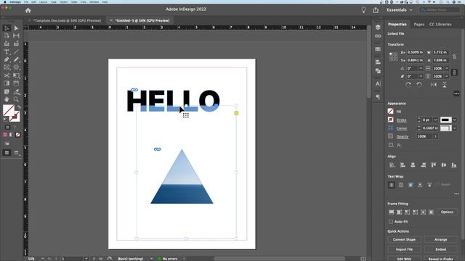Open the Character panel icon
Image resolution: width=465 pixels, height=261 pixels.
378,84
